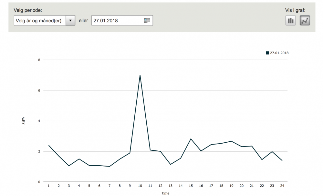
Task: Switch to bar chart view
Action: click(291, 21)
